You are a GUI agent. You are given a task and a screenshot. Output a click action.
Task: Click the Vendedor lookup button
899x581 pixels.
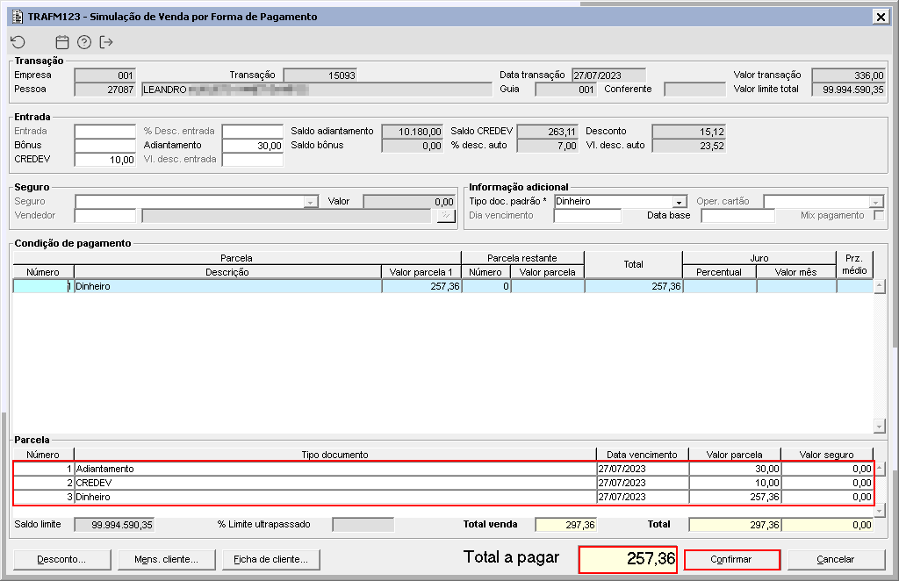coord(445,215)
